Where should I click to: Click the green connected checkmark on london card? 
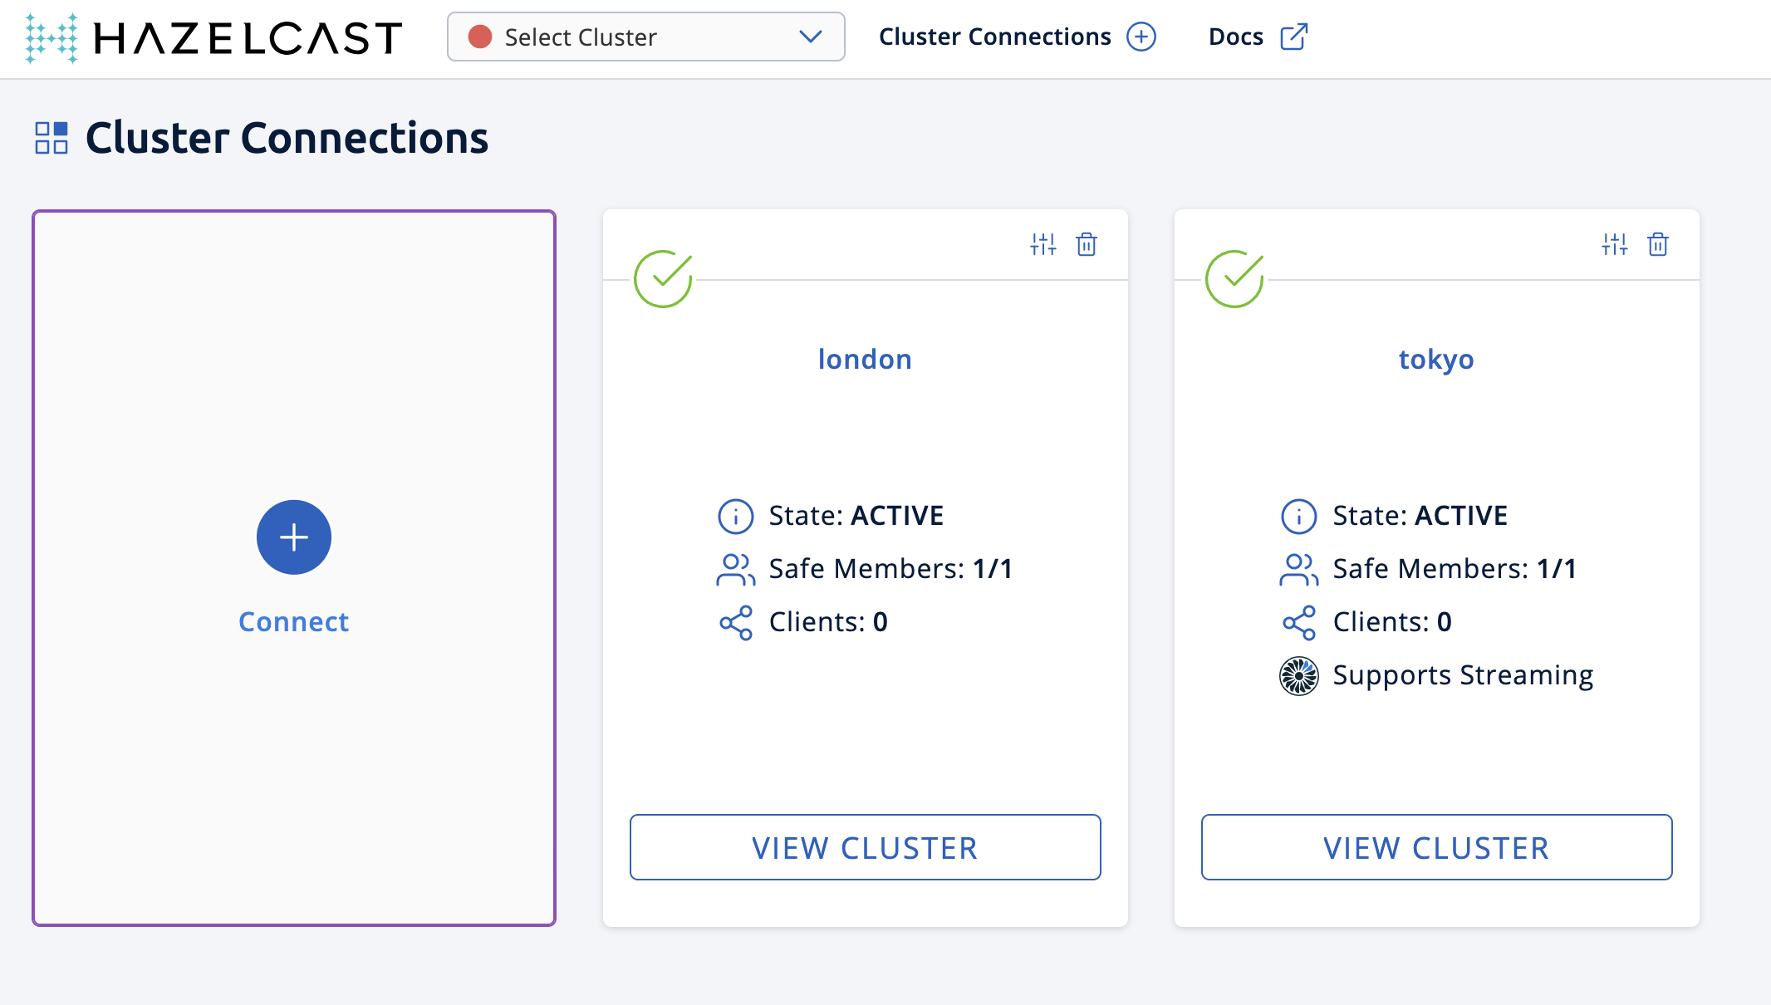pos(664,278)
